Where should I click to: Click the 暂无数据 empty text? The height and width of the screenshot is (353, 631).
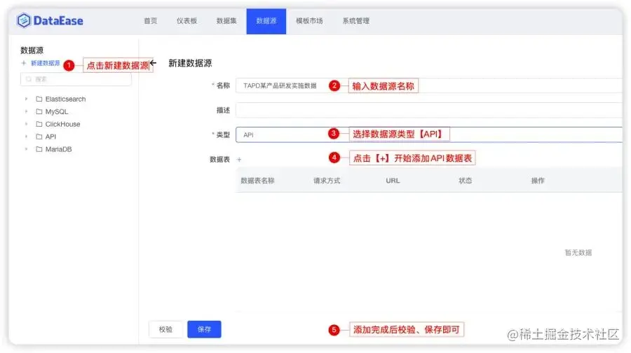[x=578, y=252]
